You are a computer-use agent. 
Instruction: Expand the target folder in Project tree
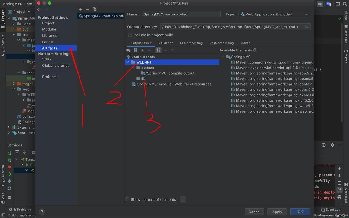coord(14,84)
